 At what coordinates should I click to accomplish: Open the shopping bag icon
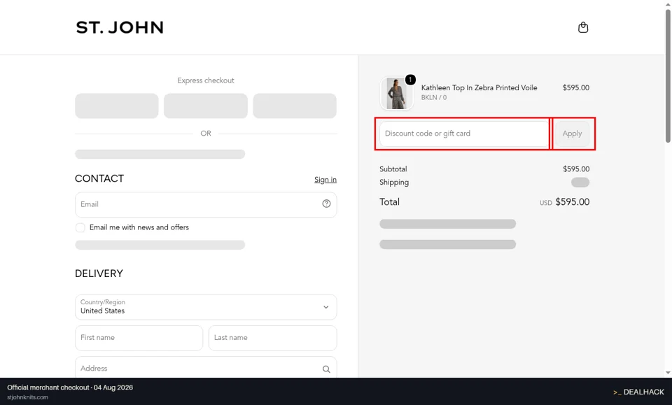[583, 27]
